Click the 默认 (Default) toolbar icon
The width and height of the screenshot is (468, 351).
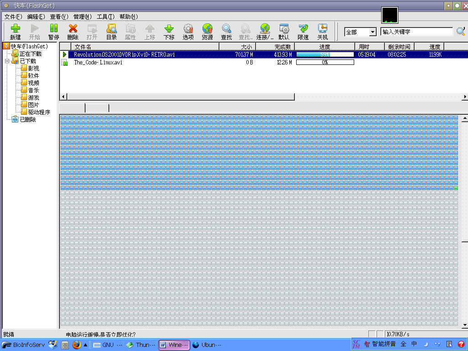284,29
